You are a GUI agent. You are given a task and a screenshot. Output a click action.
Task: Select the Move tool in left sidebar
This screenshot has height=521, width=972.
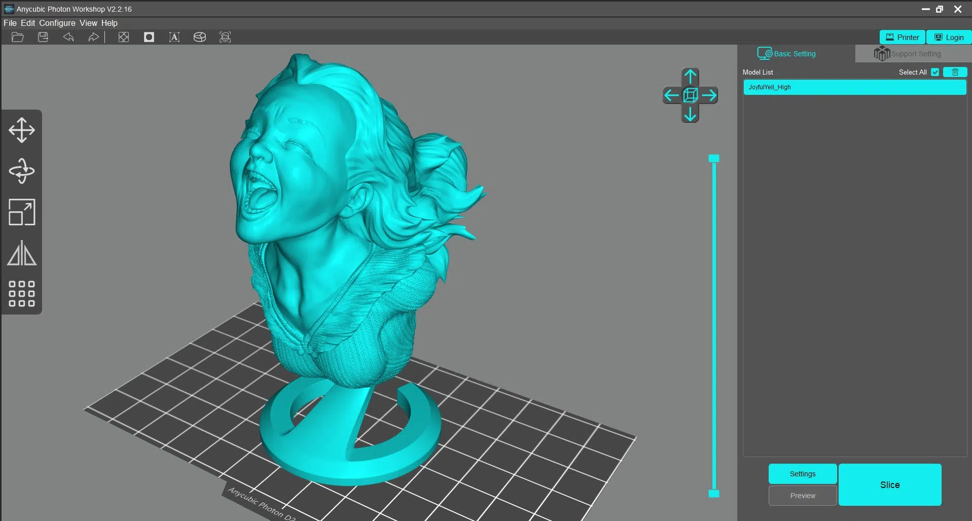coord(22,130)
